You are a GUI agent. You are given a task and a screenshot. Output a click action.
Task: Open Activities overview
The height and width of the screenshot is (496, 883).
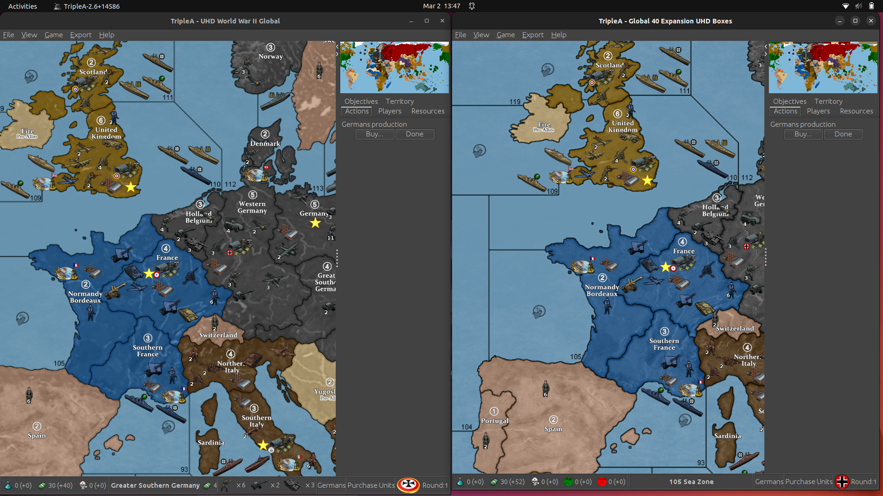pyautogui.click(x=23, y=6)
